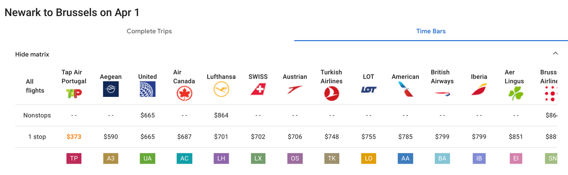Choose the Air Canada maple leaf logo
This screenshot has height=175, width=568.
pyautogui.click(x=185, y=94)
